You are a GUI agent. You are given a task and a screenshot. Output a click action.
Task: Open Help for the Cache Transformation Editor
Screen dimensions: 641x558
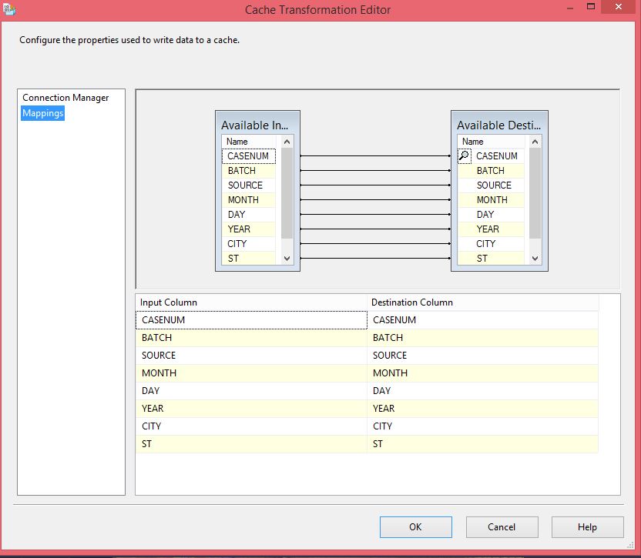pos(587,526)
